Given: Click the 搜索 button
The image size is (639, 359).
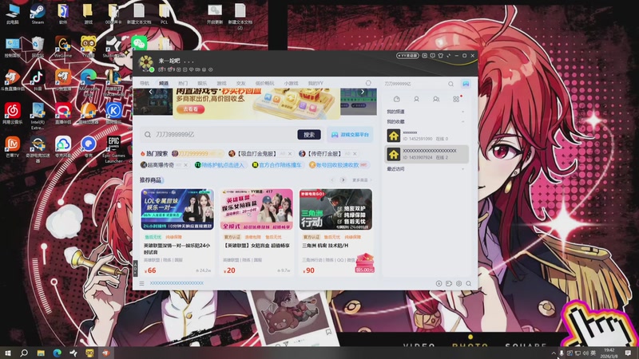Looking at the screenshot, I should (x=309, y=135).
